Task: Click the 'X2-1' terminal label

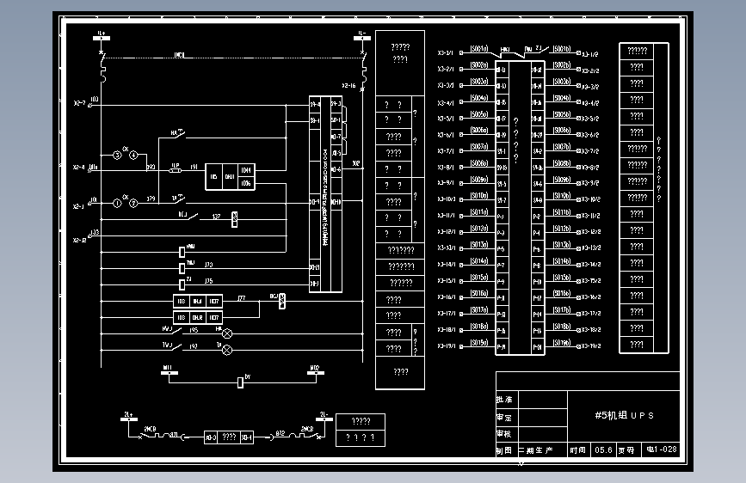Action: click(x=78, y=207)
